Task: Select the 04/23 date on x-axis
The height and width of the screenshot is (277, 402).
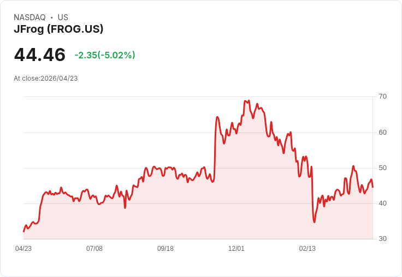Action: [x=23, y=249]
